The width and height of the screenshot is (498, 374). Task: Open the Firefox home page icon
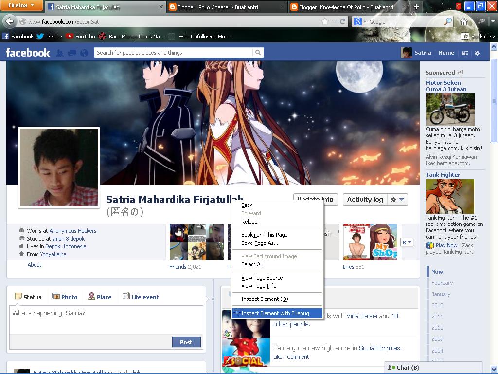click(x=464, y=21)
